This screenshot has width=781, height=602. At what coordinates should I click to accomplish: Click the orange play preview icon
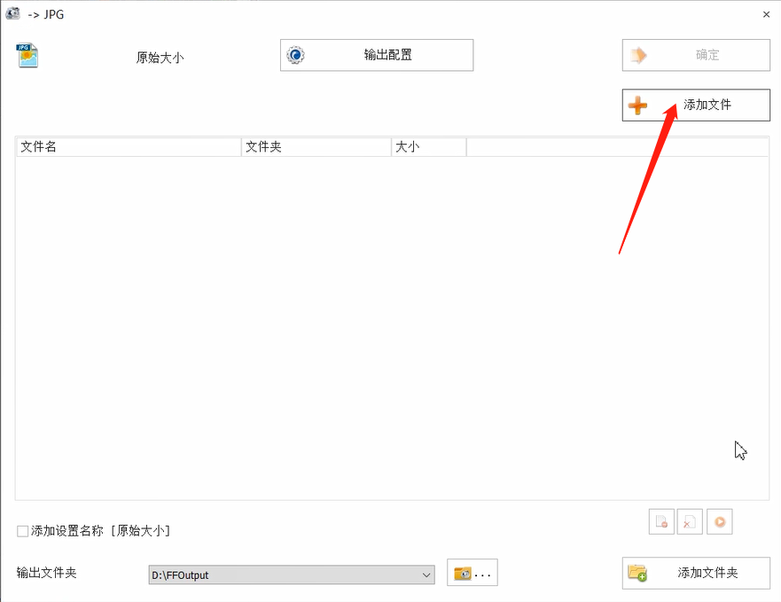(x=720, y=521)
